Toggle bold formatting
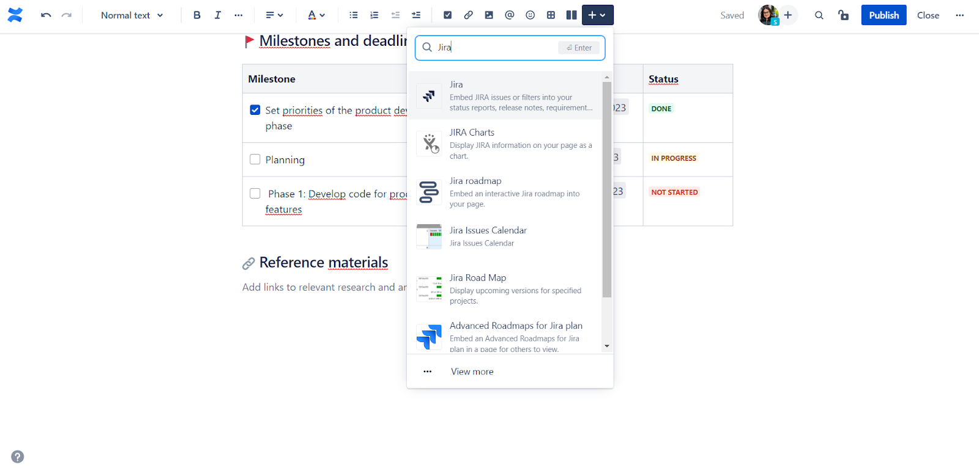This screenshot has height=468, width=979. click(x=197, y=15)
